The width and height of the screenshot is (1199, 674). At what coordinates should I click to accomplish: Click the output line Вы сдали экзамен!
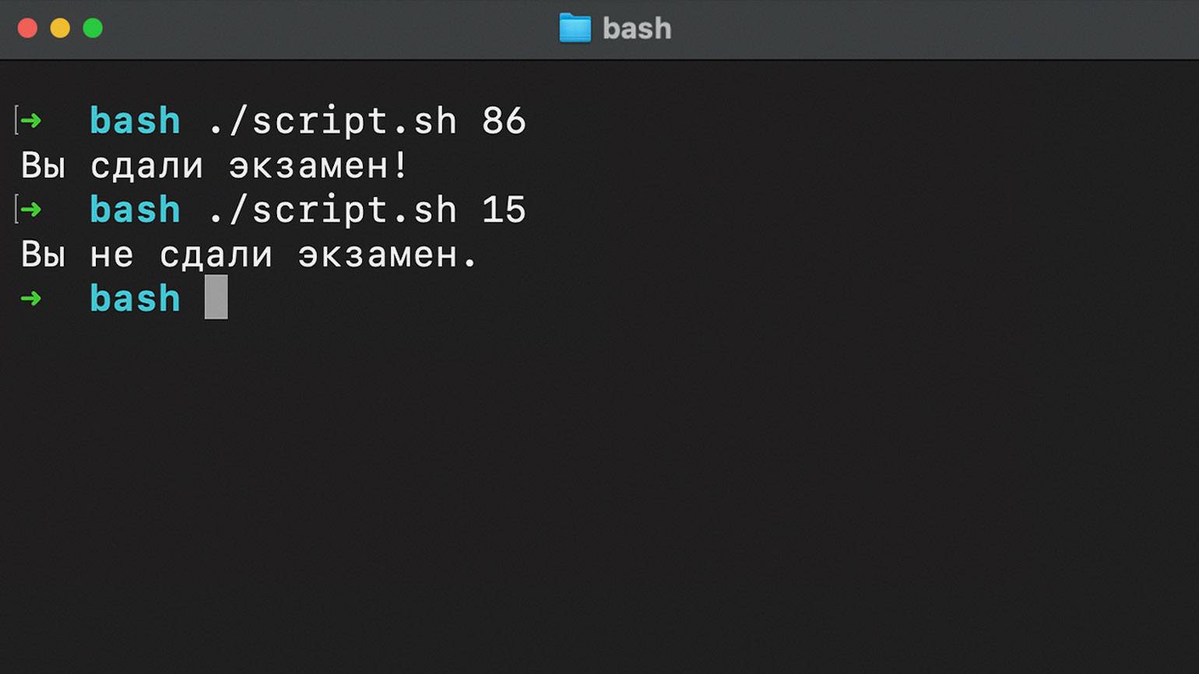[x=214, y=166]
